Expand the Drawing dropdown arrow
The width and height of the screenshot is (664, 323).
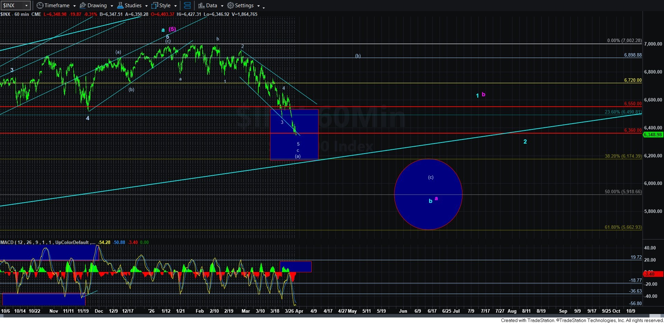(x=112, y=6)
